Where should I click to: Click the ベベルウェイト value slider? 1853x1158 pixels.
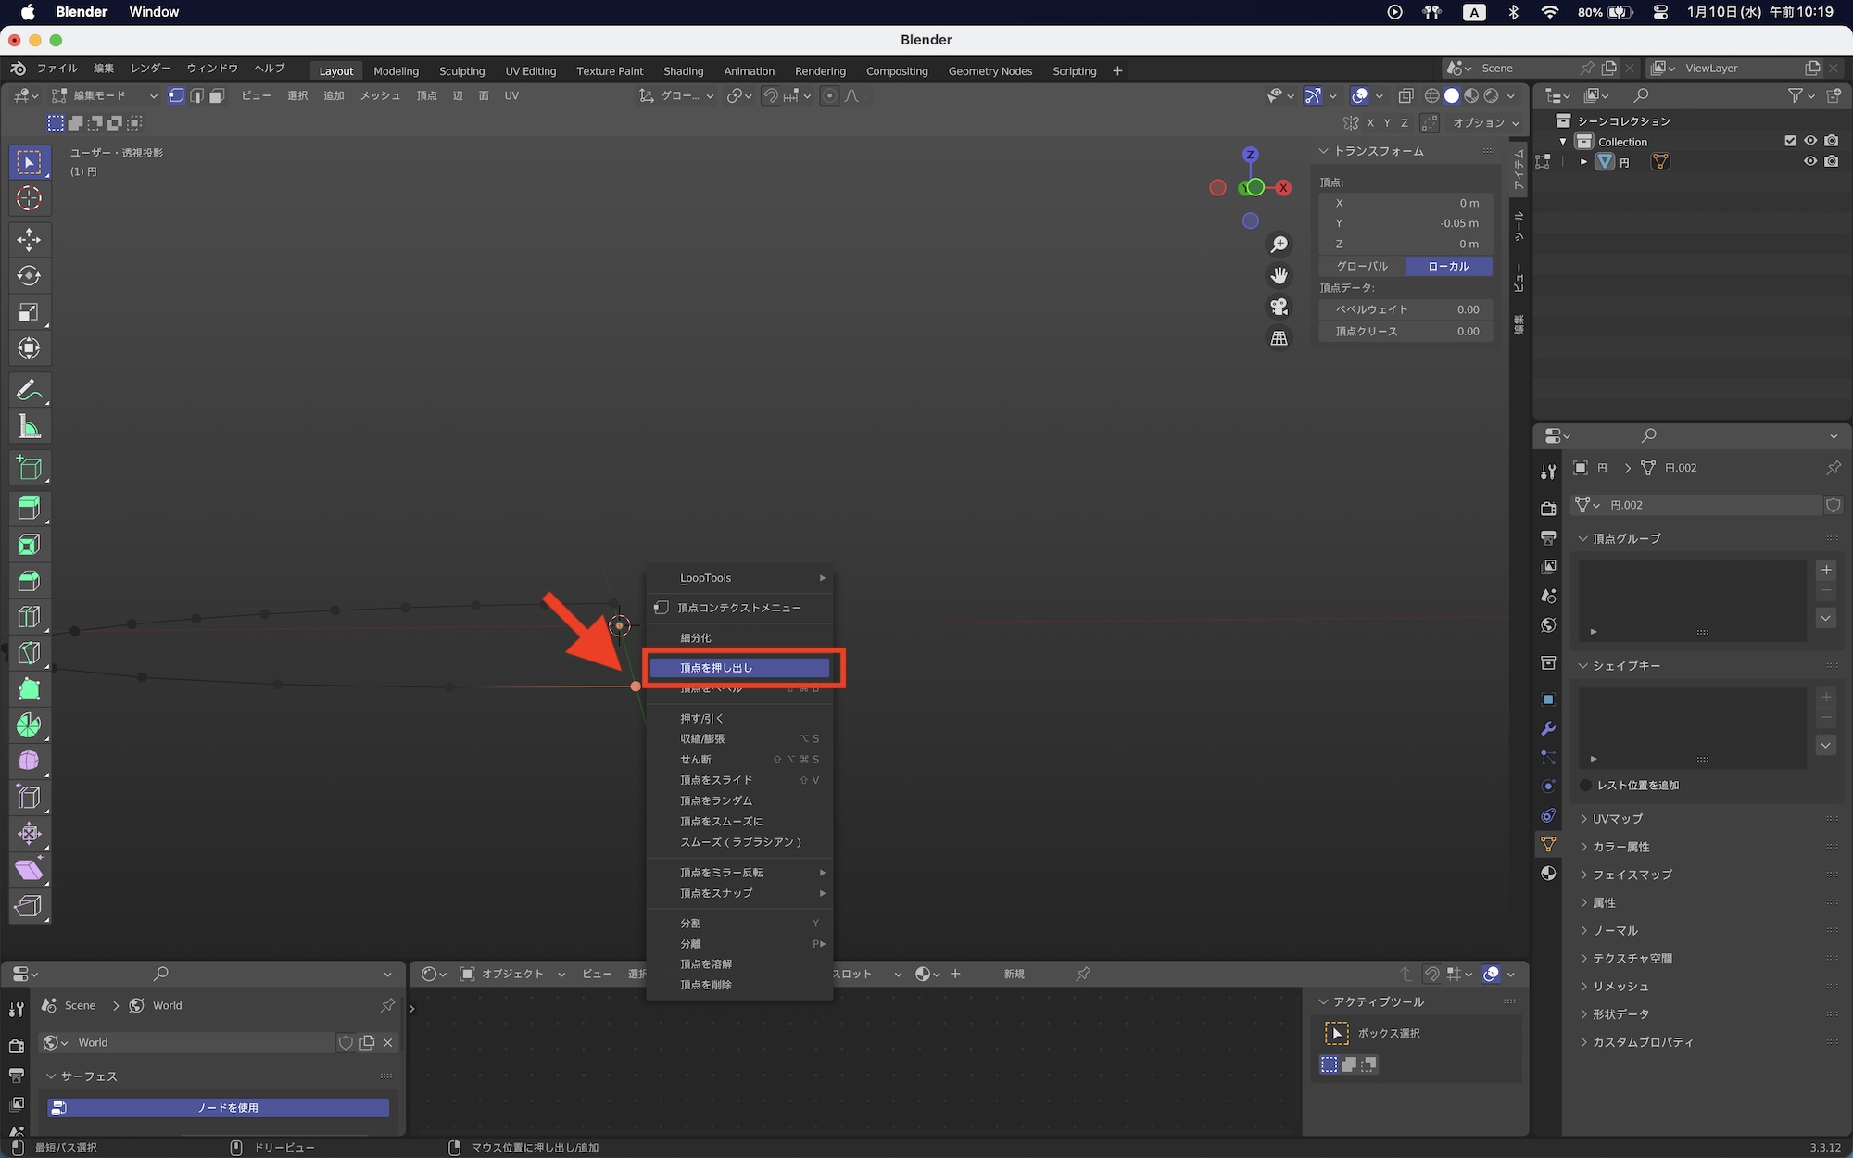pyautogui.click(x=1406, y=309)
